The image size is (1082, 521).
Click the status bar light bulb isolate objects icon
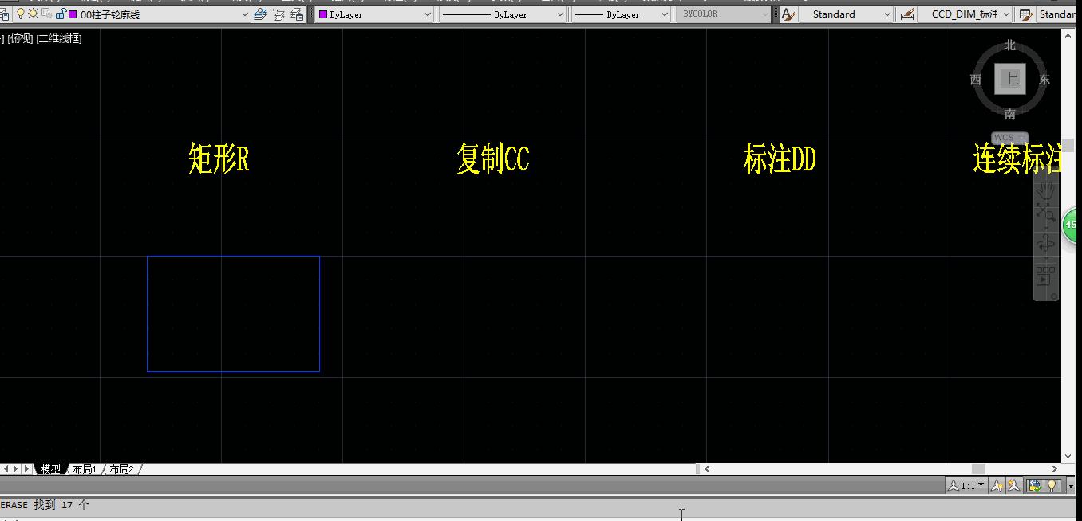pos(1052,485)
